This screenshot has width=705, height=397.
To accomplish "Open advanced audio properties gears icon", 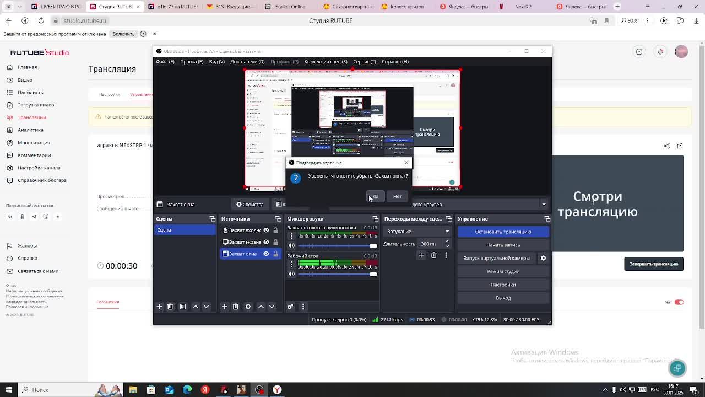I will click(x=291, y=307).
